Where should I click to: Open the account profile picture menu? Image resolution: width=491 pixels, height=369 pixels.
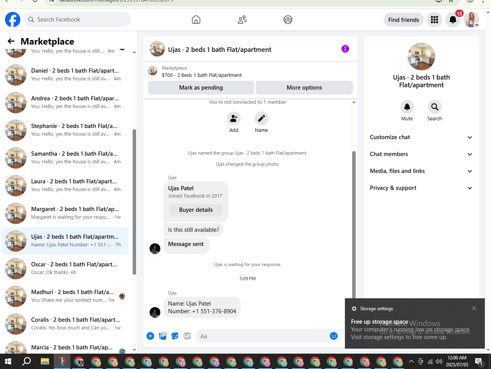(471, 20)
